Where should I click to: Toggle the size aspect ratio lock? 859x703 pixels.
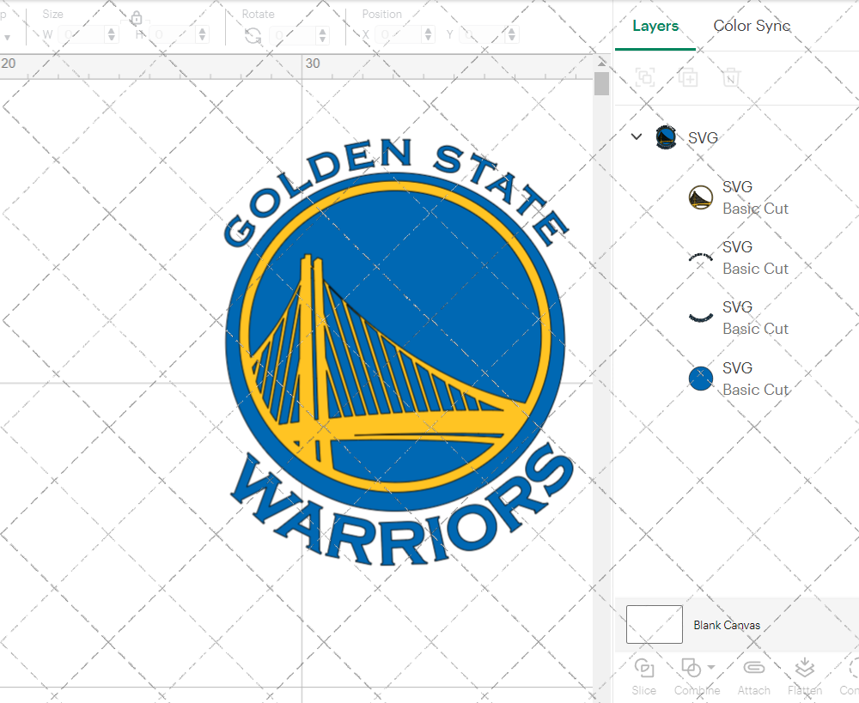pyautogui.click(x=137, y=19)
